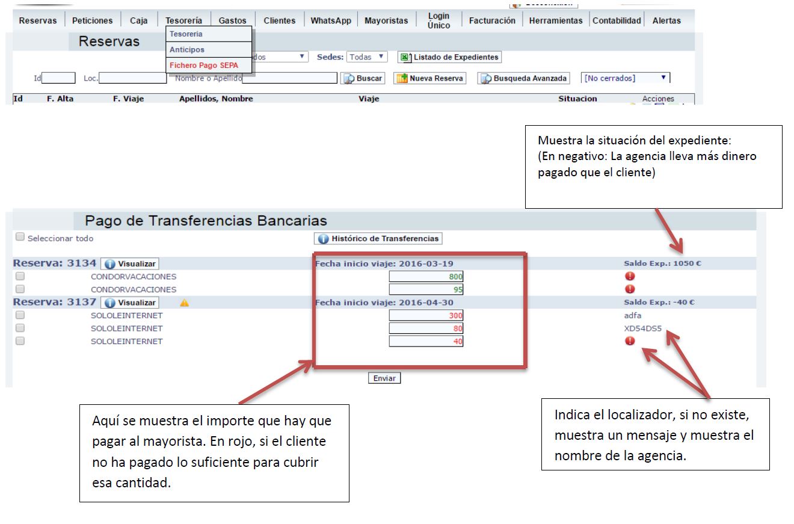Open the Caja menu
794x524 pixels.
[x=139, y=20]
